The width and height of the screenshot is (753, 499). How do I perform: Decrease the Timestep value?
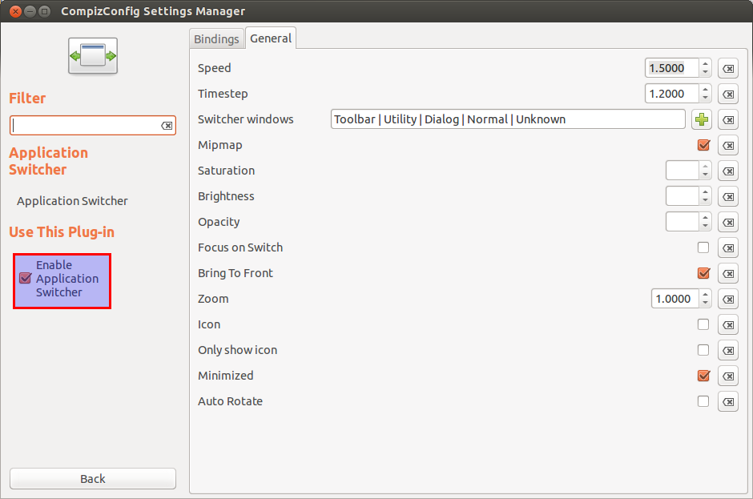[x=705, y=98]
